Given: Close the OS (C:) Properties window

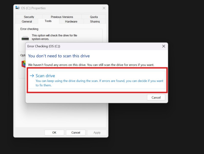Looking at the screenshot, I should point(104,8).
